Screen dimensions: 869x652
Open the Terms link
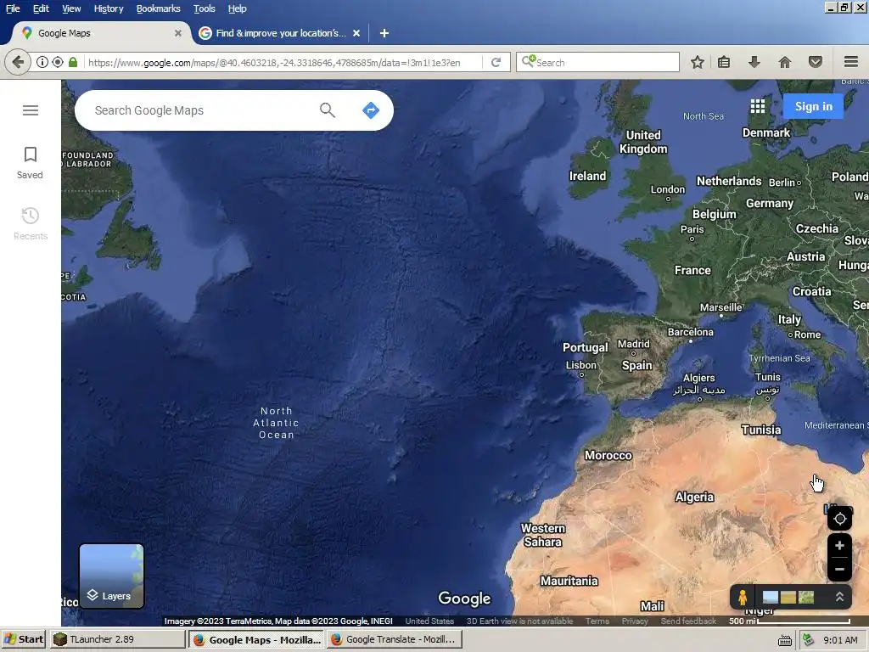tap(597, 621)
